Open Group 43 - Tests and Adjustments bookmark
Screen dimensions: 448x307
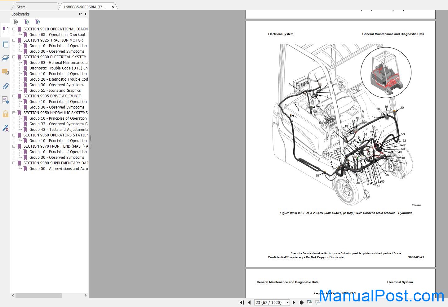(58, 129)
